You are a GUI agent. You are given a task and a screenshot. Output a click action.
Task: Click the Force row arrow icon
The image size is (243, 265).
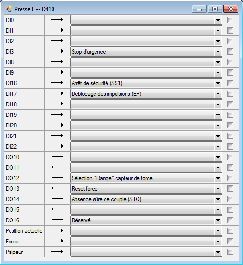click(57, 241)
